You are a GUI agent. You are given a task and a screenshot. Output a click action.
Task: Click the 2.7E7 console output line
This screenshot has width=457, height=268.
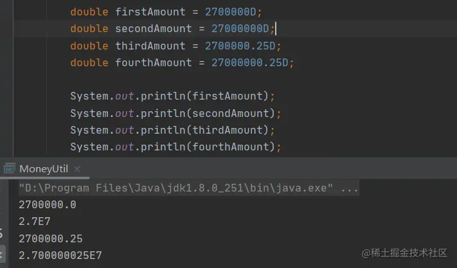(x=35, y=222)
